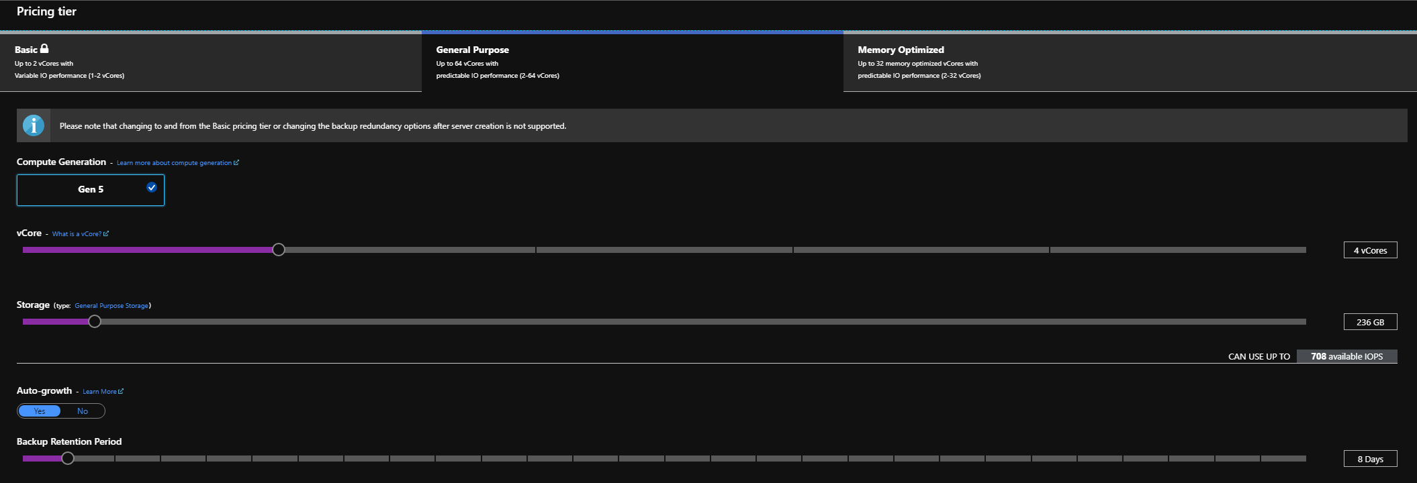1417x483 pixels.
Task: Click external link icon after vCore link
Action: (x=106, y=233)
